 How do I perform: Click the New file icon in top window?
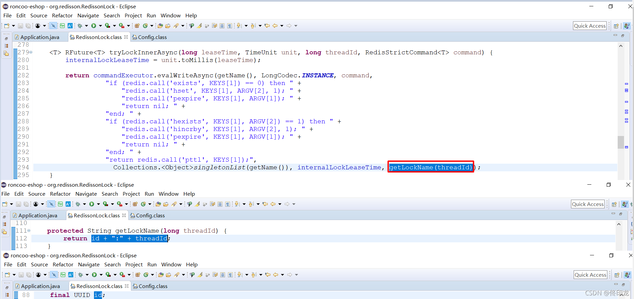point(7,26)
